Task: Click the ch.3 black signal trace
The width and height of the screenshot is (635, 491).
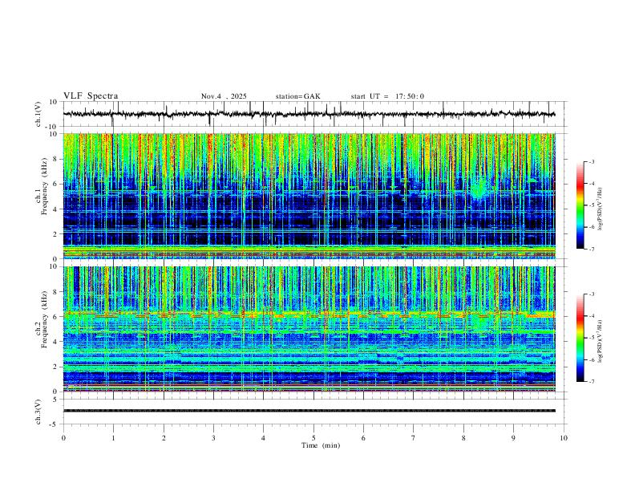Action: [x=309, y=411]
